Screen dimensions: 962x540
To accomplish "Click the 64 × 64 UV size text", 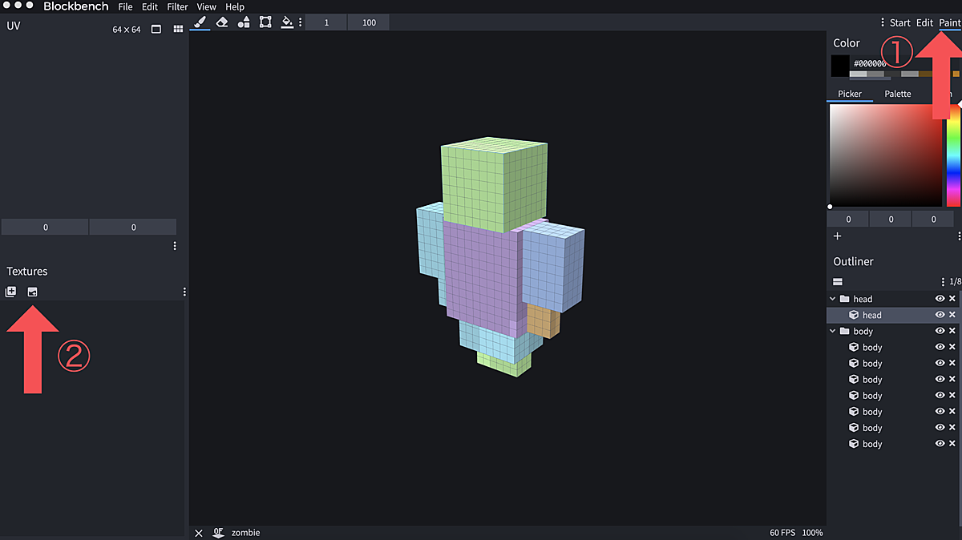I will (127, 30).
